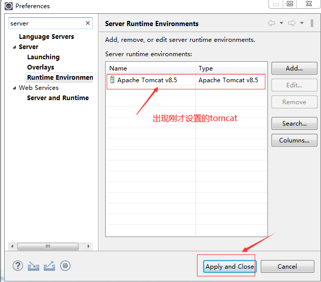
Task: Select the Launching preference page
Action: point(43,57)
